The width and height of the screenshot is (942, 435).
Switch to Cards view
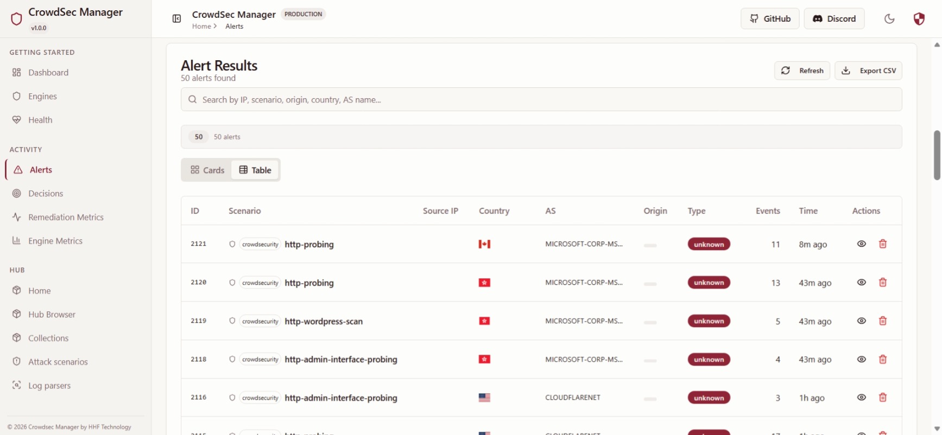207,170
